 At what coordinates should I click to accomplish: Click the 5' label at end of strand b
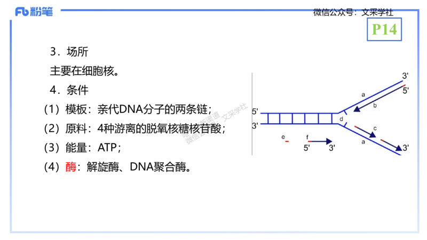[x=406, y=91]
